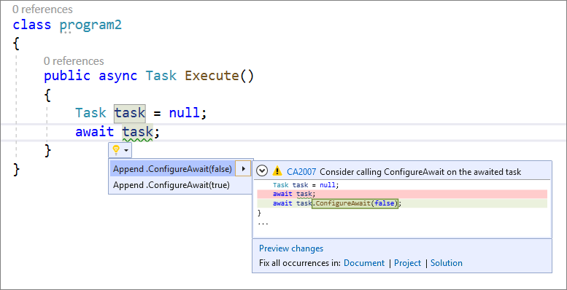567x290 pixels.
Task: Fix all occurrences in Solution
Action: point(446,263)
